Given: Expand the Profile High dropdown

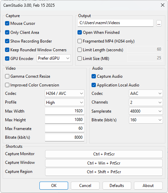Looking at the screenshot, I should tap(64, 102).
